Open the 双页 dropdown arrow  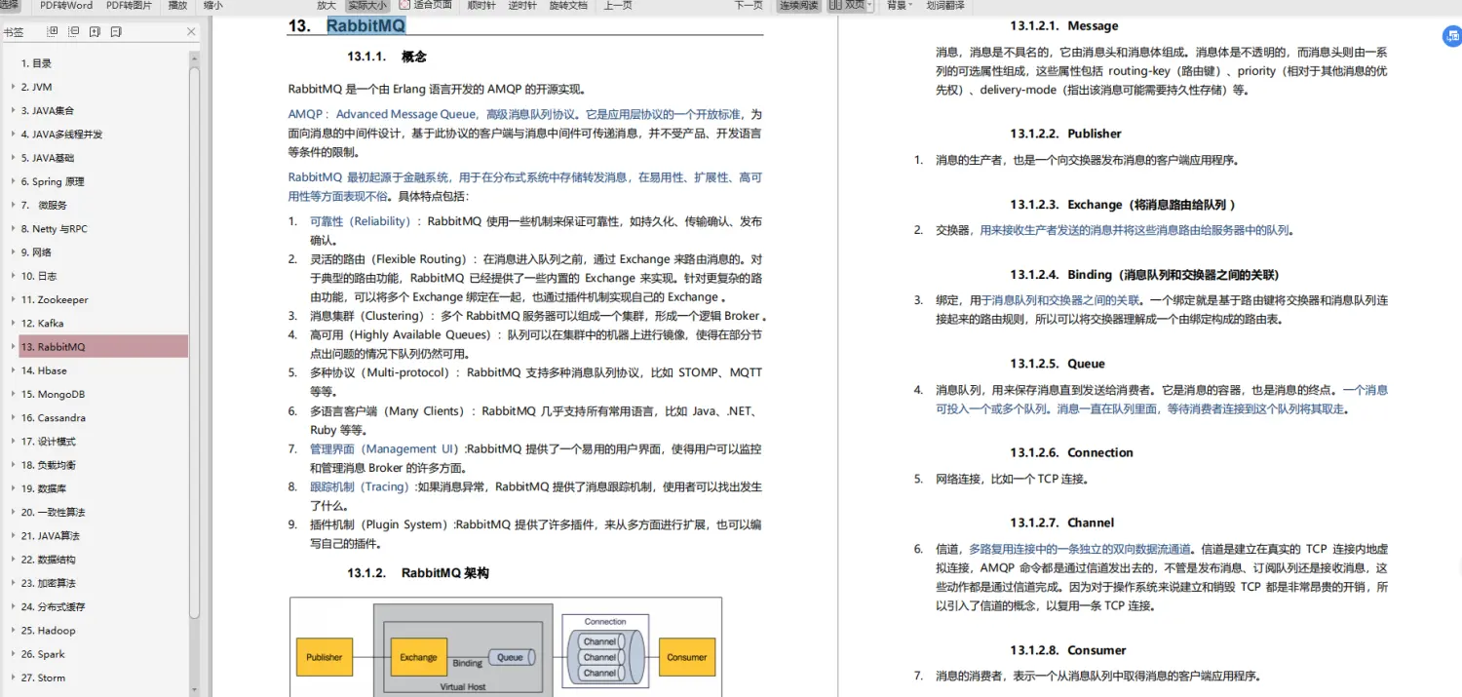tap(870, 5)
